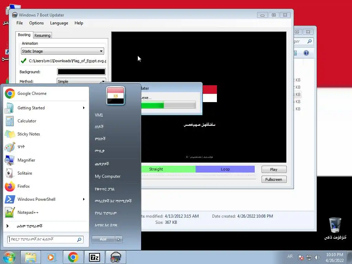352x264 pixels.
Task: Switch to the Booting tab
Action: [24, 35]
